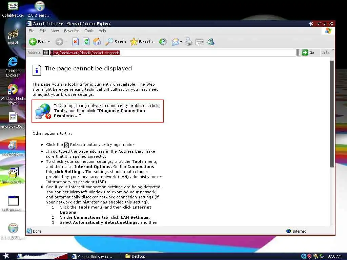Open the Favorites menu
Image resolution: width=347 pixels, height=260 pixels.
pos(72,31)
